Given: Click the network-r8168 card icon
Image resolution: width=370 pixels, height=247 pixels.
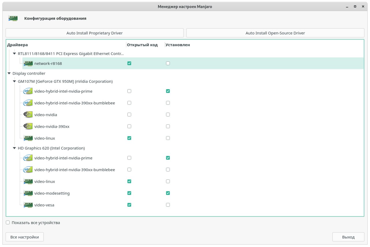Looking at the screenshot, I should (x=28, y=63).
